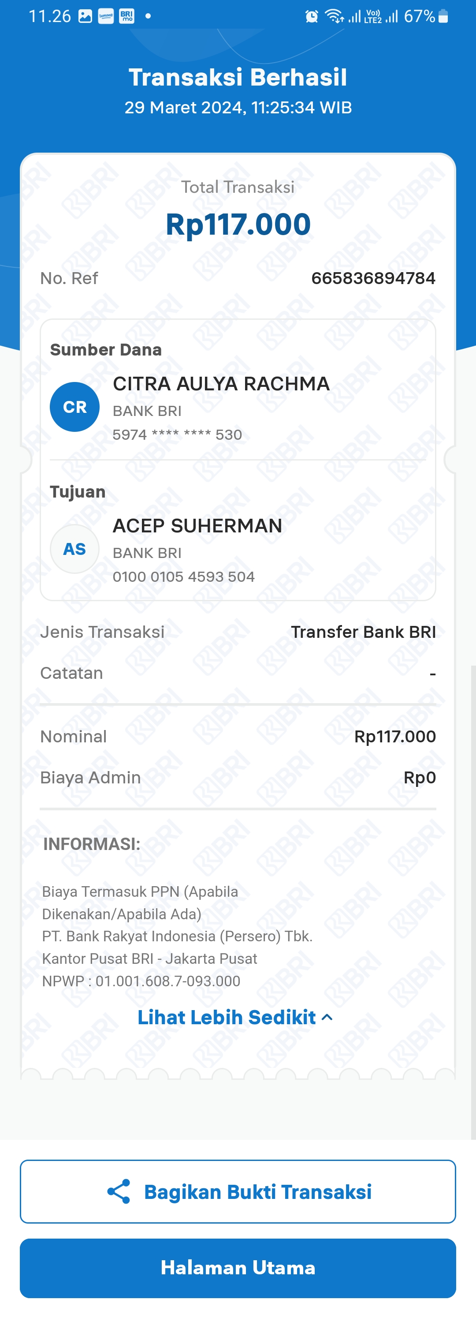Tap the sender name CITRA AULYA RACHMA
The width and height of the screenshot is (476, 1318).
221,384
